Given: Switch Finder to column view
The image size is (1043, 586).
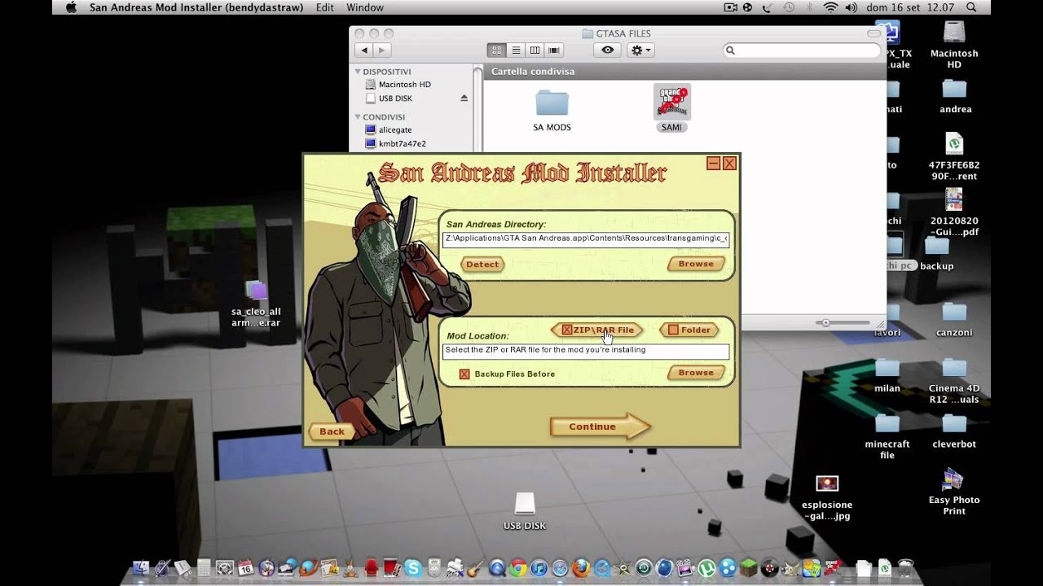Looking at the screenshot, I should coord(535,50).
